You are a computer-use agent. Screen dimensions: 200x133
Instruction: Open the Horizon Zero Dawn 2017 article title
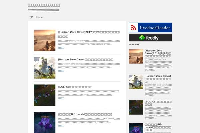coord(89,34)
